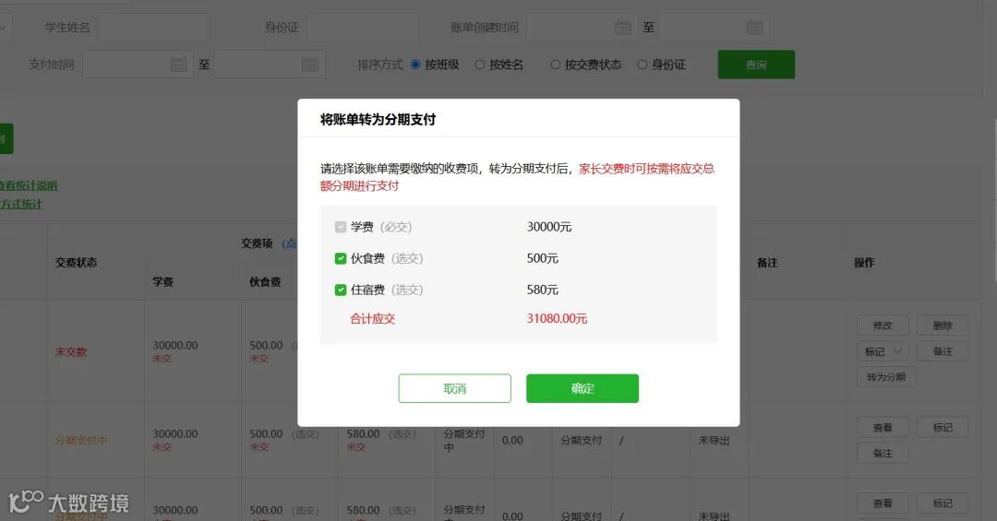Open calendar icon for bill creation end date
Viewport: 997px width, 521px height.
[754, 28]
